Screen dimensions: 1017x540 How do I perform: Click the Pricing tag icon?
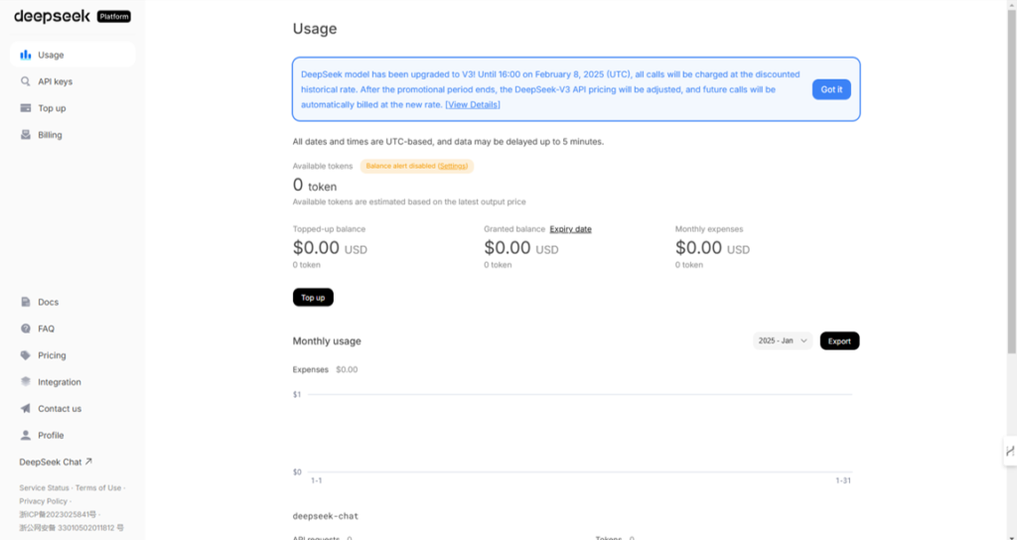[25, 354]
